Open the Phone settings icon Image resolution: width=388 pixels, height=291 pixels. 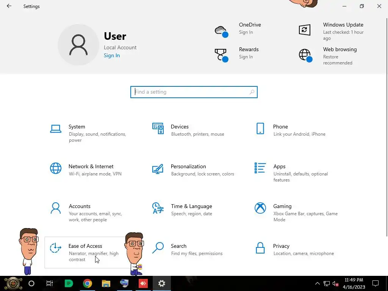click(x=260, y=128)
